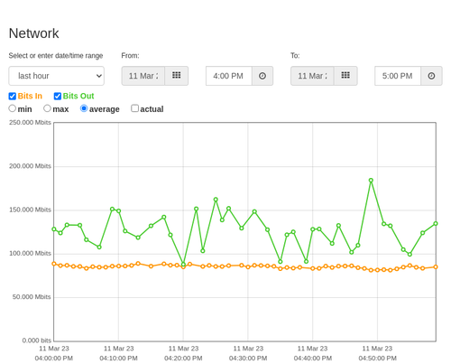
Task: Open the From time clock picker icon
Action: tap(262, 76)
